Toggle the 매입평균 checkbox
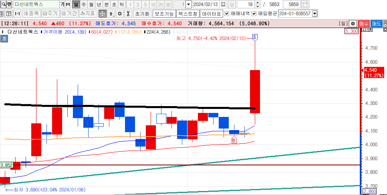387x195 pixels. 254,14
